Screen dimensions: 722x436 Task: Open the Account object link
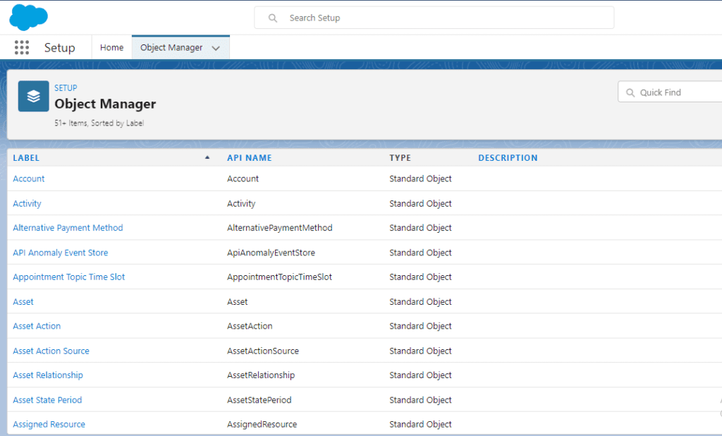point(28,178)
